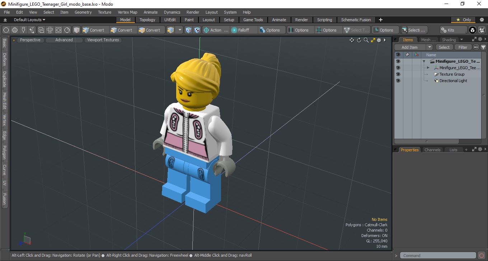This screenshot has width=488, height=261.
Task: Maximize the viewport with the yellow arrows icon
Action: click(373, 40)
